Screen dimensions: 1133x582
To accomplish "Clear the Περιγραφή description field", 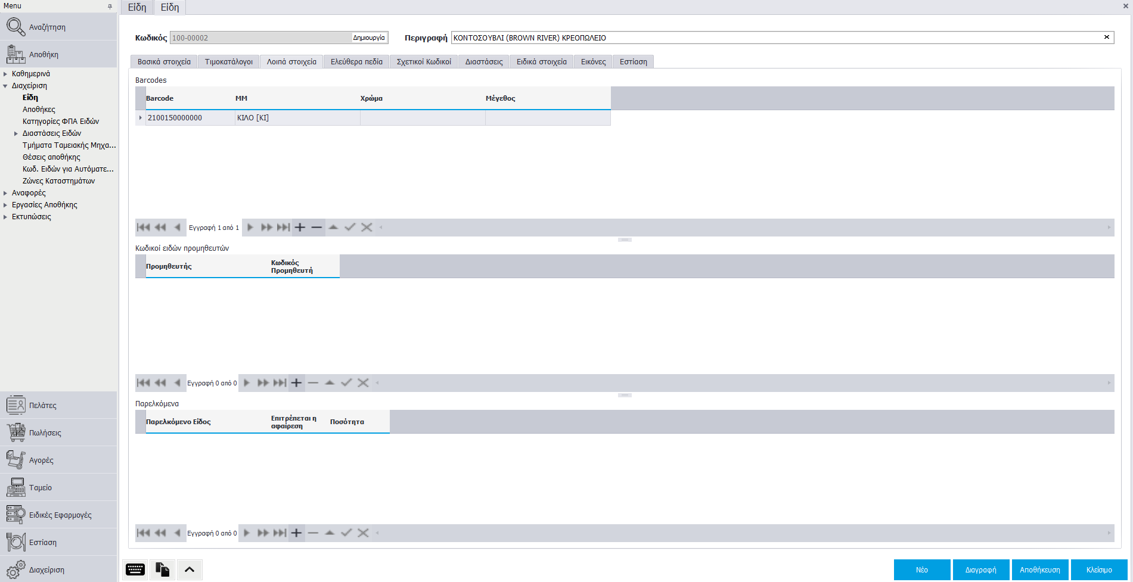I will 1107,38.
